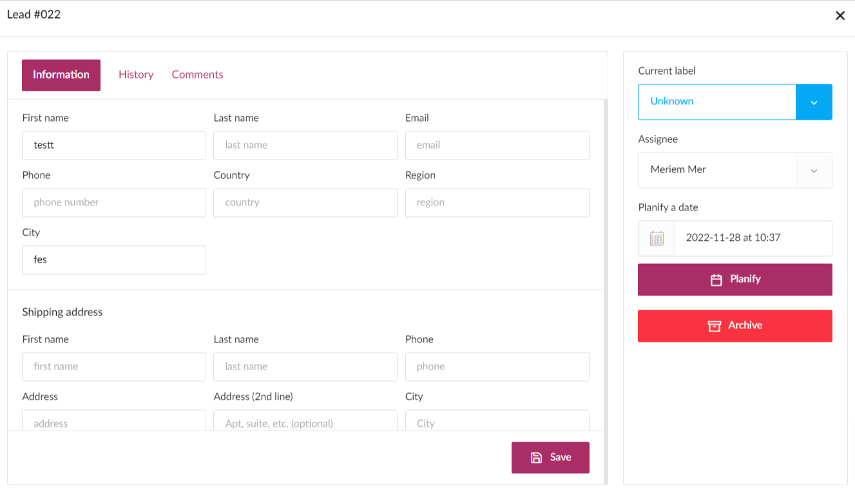Switch to the History tab
This screenshot has width=855, height=495.
pos(136,75)
